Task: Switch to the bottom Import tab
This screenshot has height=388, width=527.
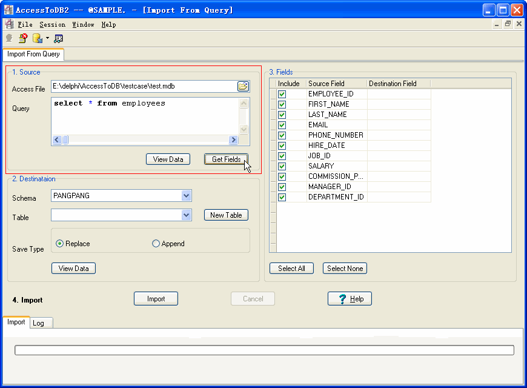Action: click(16, 322)
